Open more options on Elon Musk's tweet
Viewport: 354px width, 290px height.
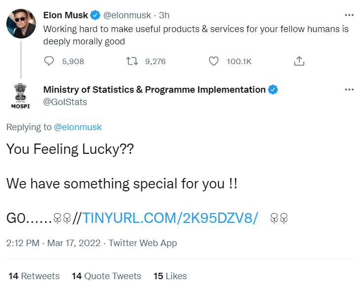(x=349, y=15)
